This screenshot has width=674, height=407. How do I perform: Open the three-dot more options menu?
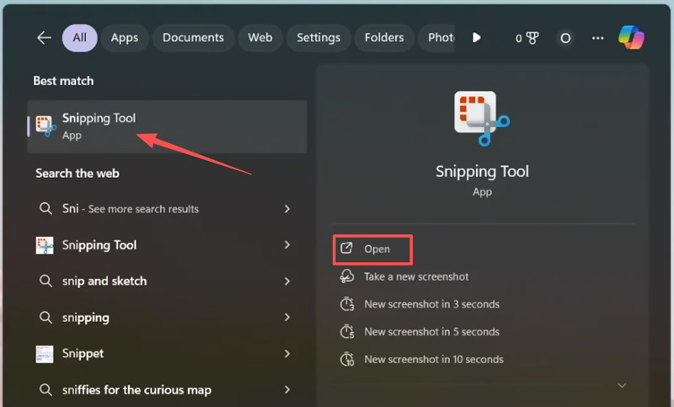tap(598, 38)
